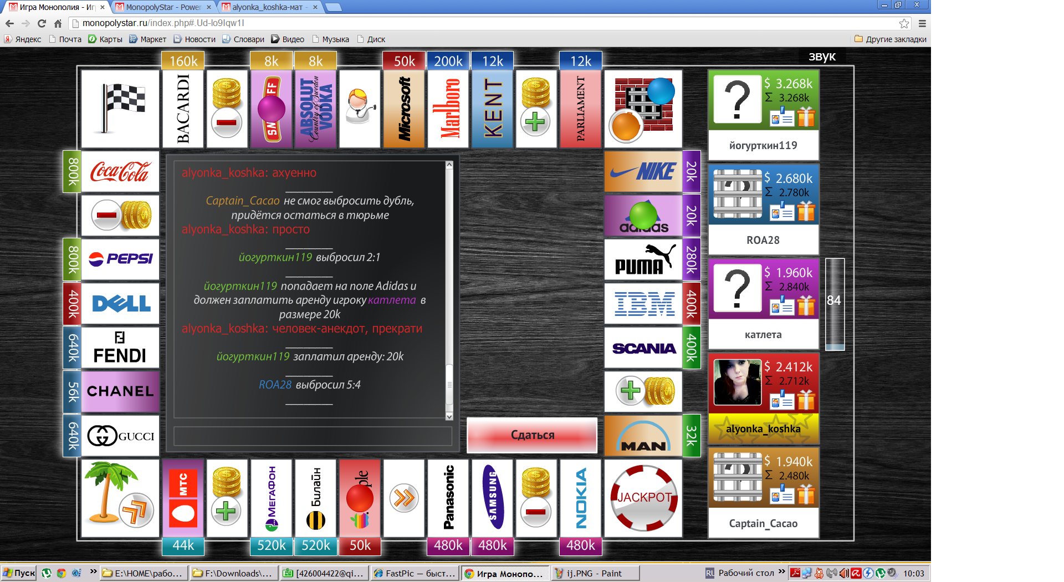This screenshot has width=1064, height=582.
Task: Click the Scania property cell
Action: (643, 348)
